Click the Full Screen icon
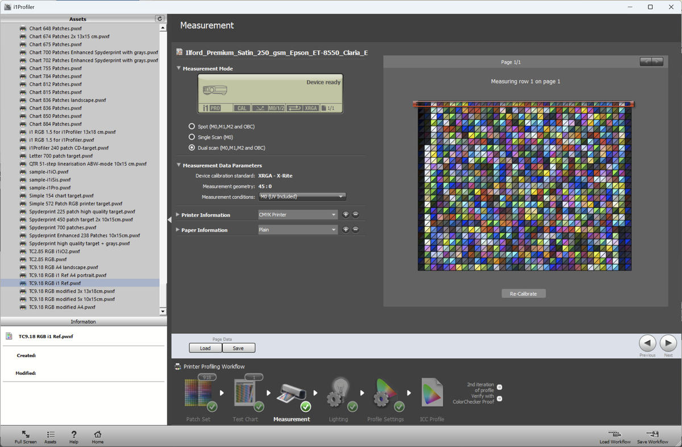 (26, 436)
